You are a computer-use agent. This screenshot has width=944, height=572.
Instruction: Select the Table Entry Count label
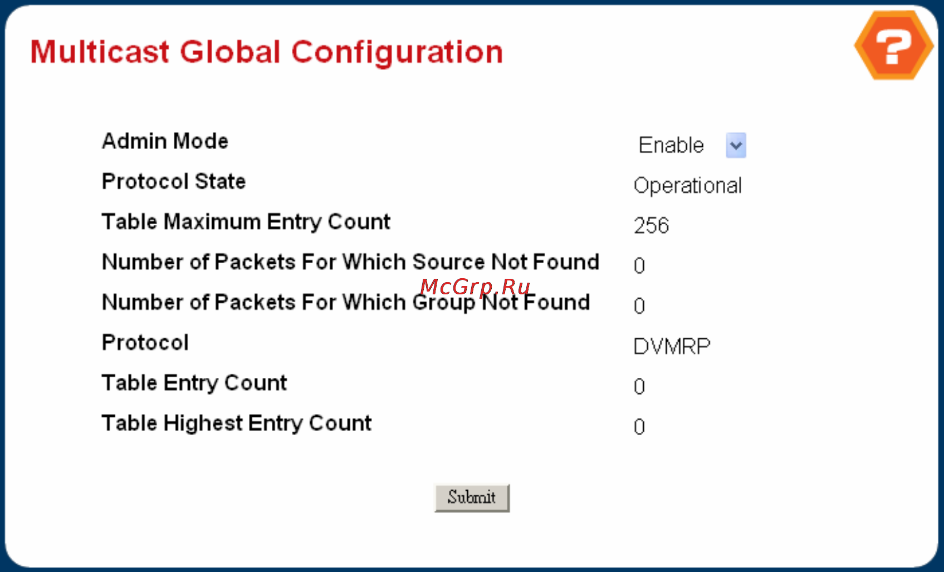click(x=194, y=383)
